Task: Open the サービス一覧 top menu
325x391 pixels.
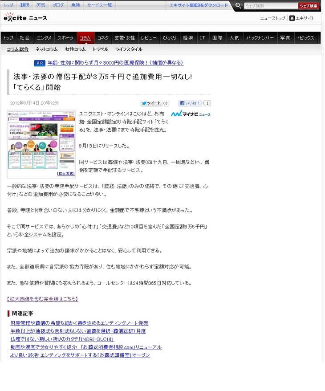Action: tap(99, 5)
